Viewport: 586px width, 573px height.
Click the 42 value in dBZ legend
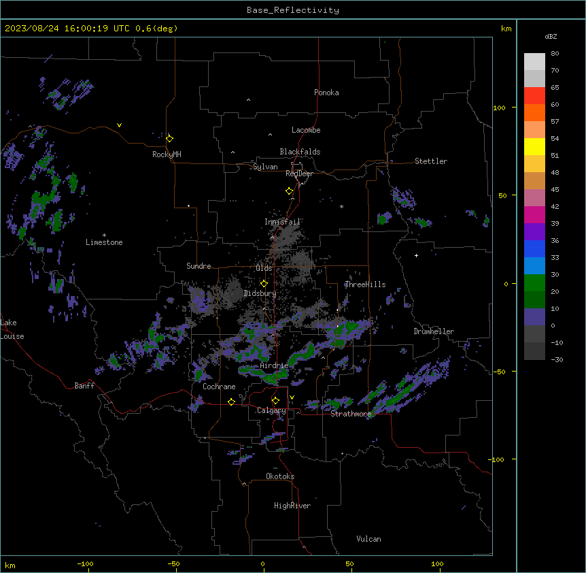click(x=555, y=206)
